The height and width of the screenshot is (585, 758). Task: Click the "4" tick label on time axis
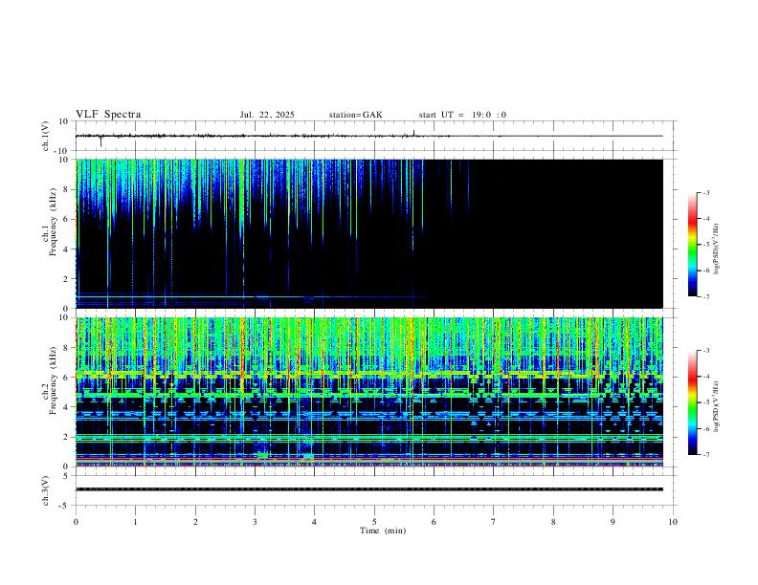point(315,522)
